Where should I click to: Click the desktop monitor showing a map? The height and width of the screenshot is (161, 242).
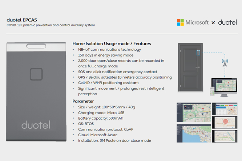224,87
